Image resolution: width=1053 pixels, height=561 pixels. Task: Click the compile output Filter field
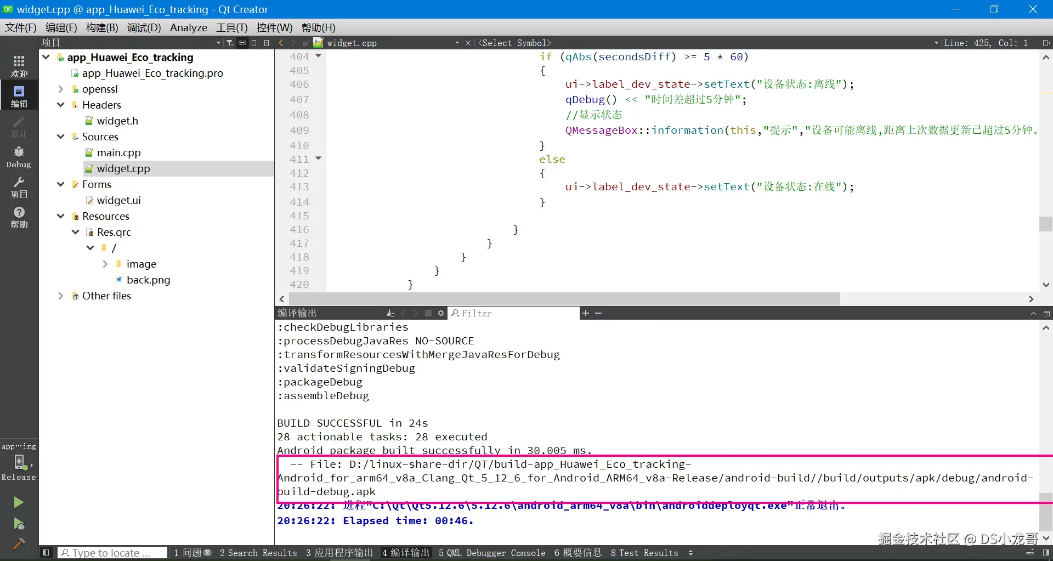[514, 313]
